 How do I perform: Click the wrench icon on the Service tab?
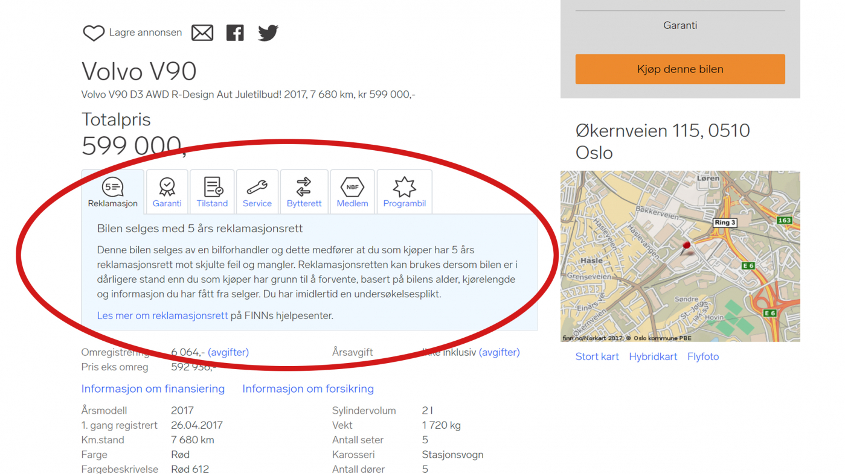pyautogui.click(x=257, y=186)
